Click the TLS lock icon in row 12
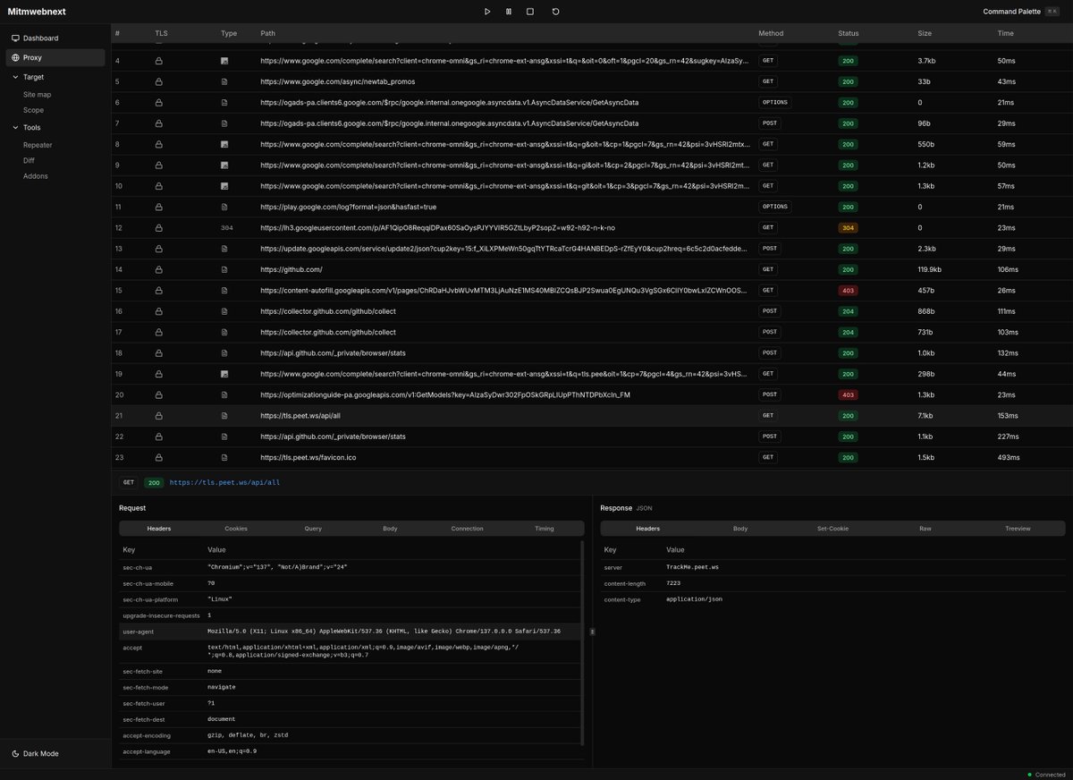 159,227
